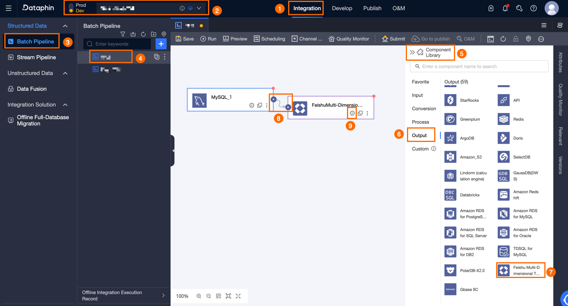The height and width of the screenshot is (306, 568).
Task: Open configuration gear of Feishu node
Action: tap(352, 113)
